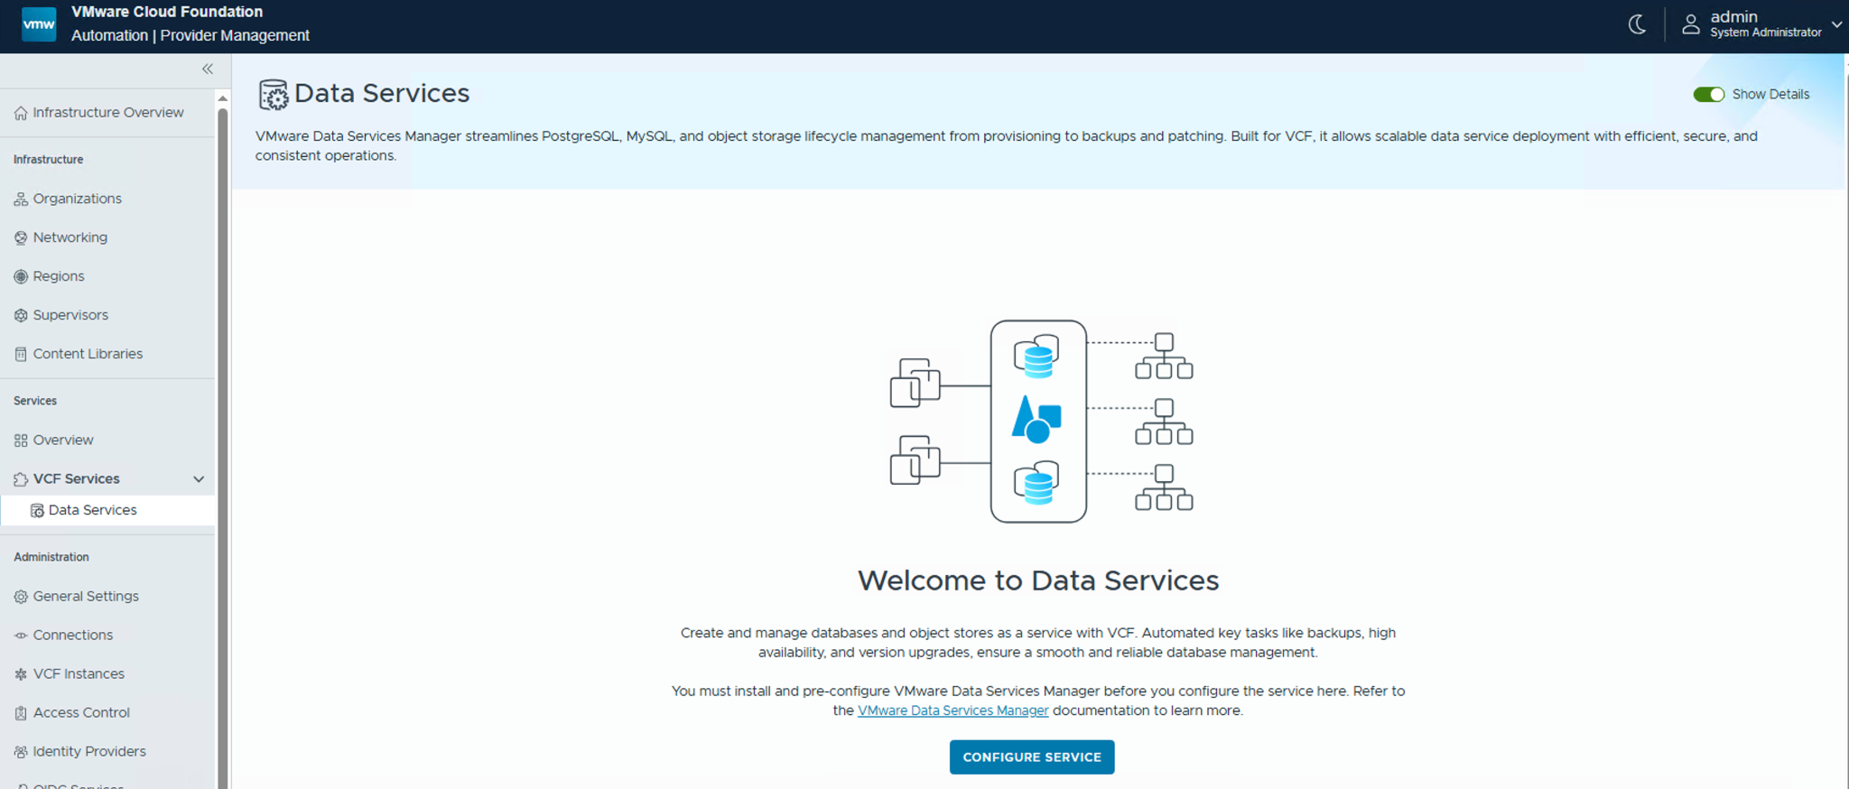Image resolution: width=1849 pixels, height=789 pixels.
Task: Open the VMware Data Services Manager link
Action: pos(952,710)
